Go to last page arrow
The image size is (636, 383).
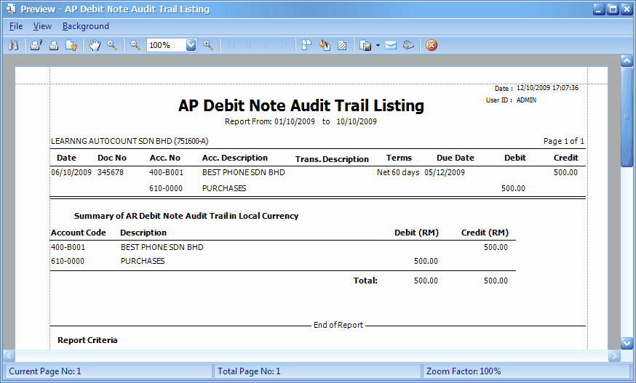[x=284, y=45]
